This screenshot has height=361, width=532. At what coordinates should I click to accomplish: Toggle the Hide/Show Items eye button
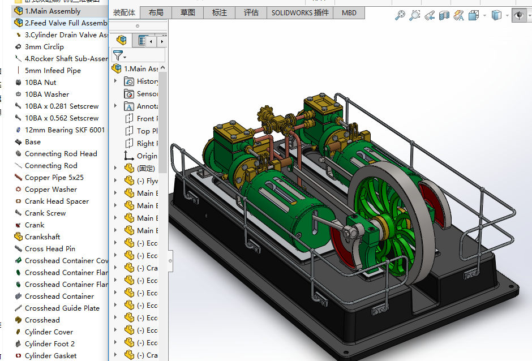tap(518, 16)
